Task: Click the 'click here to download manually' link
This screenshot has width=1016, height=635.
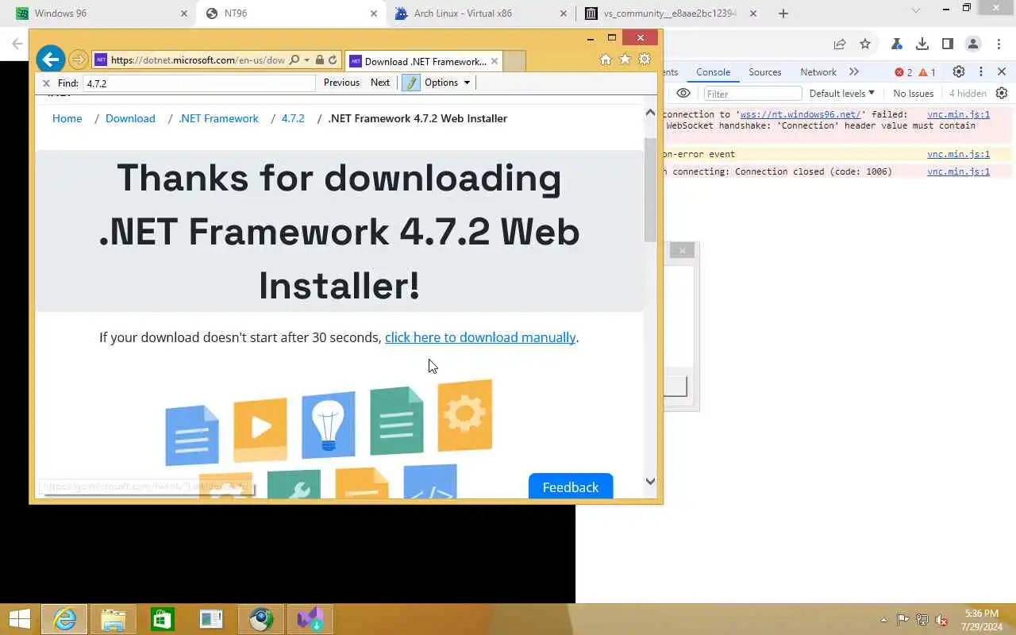Action: point(480,337)
